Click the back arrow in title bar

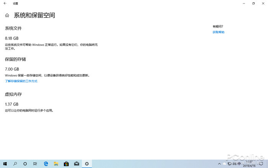tap(5, 3)
